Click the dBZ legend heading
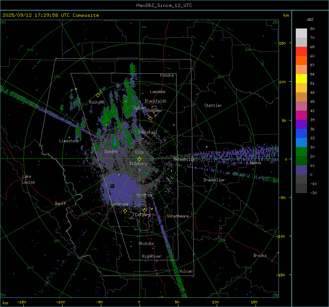This screenshot has width=329, height=307. (x=310, y=20)
